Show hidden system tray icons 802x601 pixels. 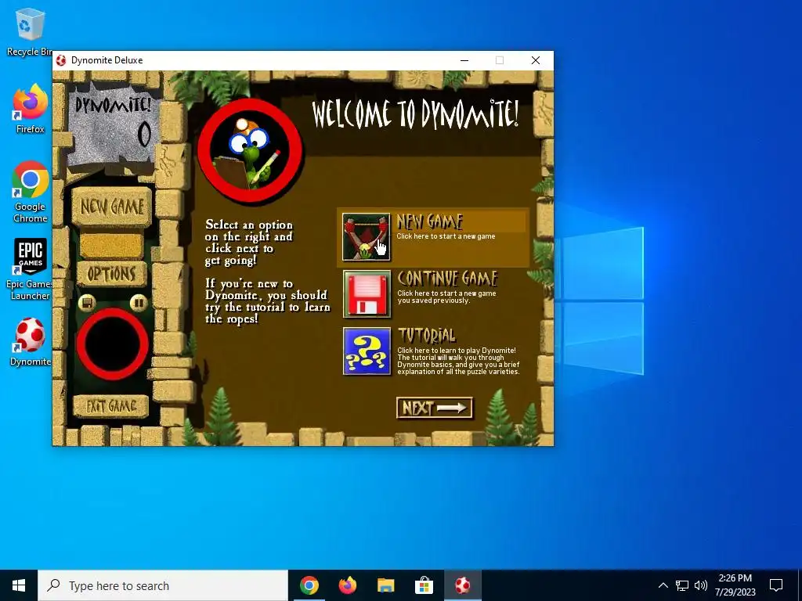tap(663, 585)
